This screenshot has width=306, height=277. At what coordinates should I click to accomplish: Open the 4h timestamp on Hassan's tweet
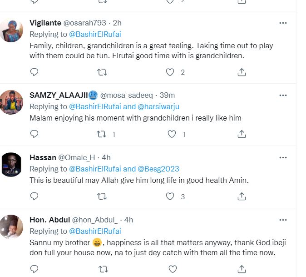pos(106,157)
